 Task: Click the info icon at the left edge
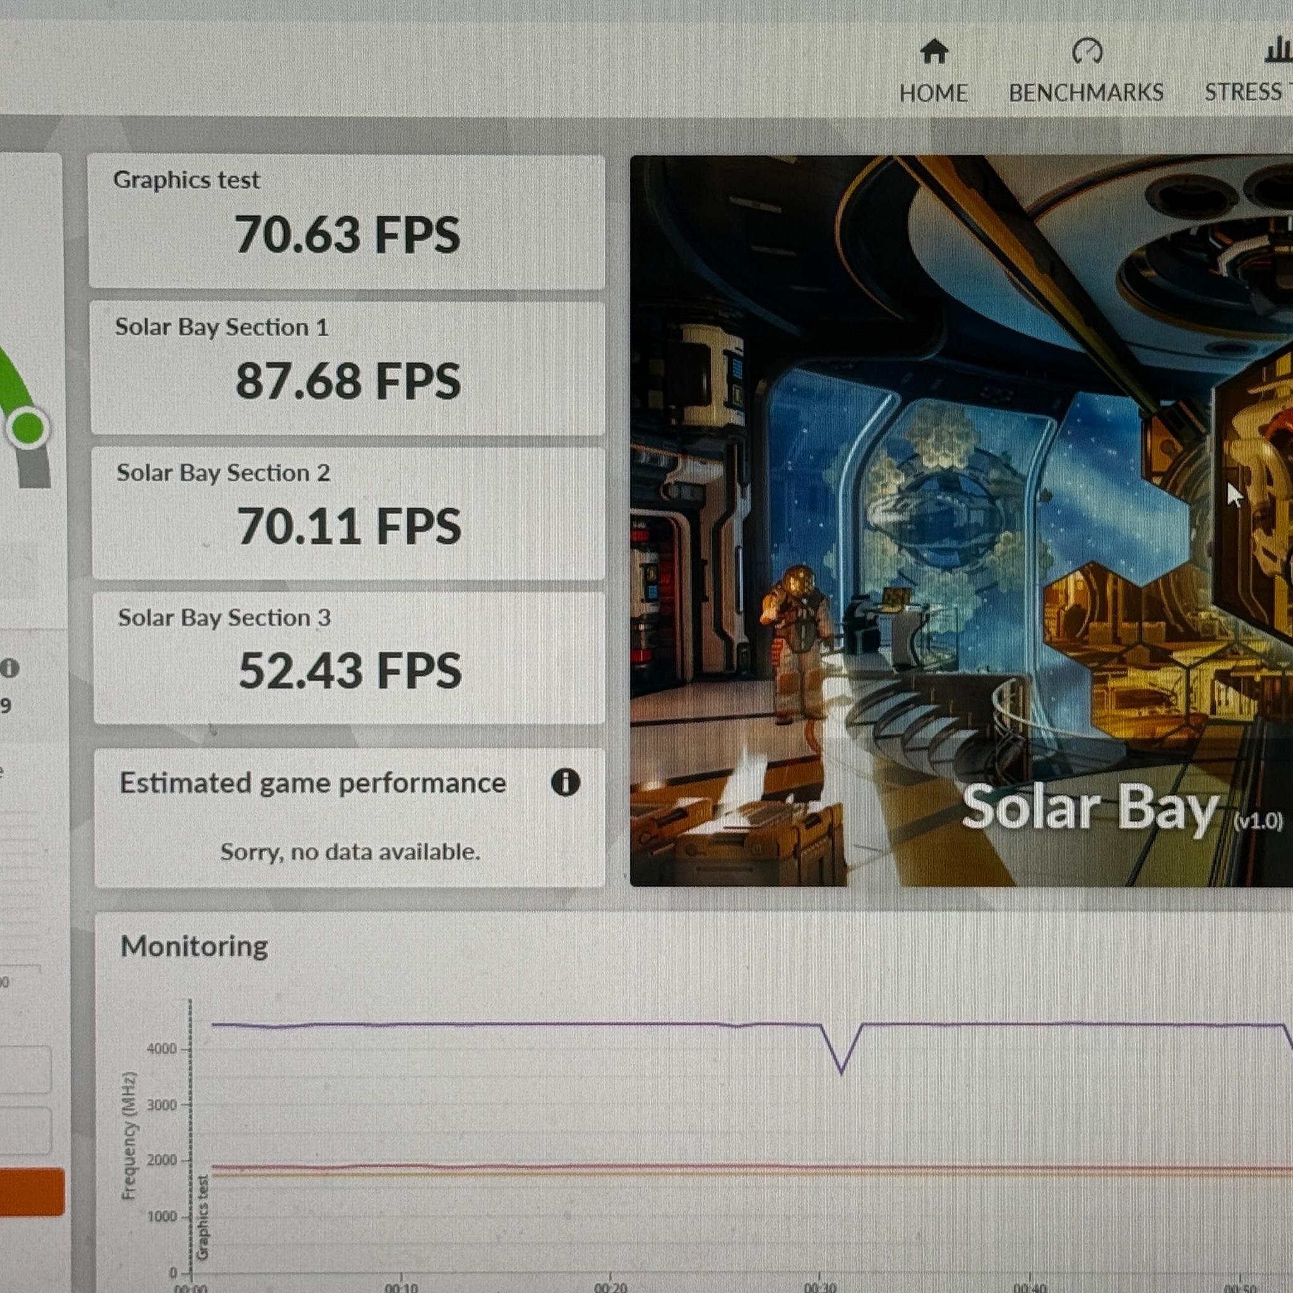point(9,667)
